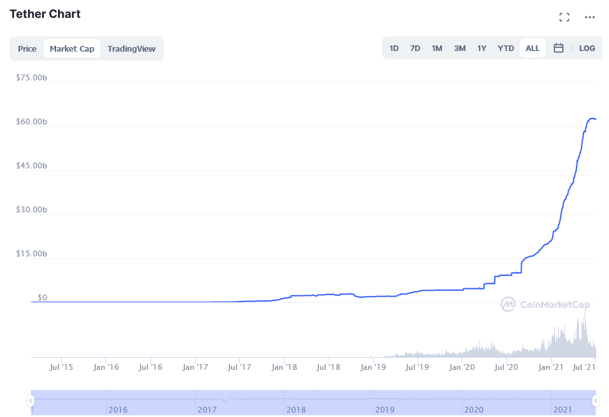Open the fullscreen chart view icon
Image resolution: width=609 pixels, height=417 pixels.
[x=564, y=17]
